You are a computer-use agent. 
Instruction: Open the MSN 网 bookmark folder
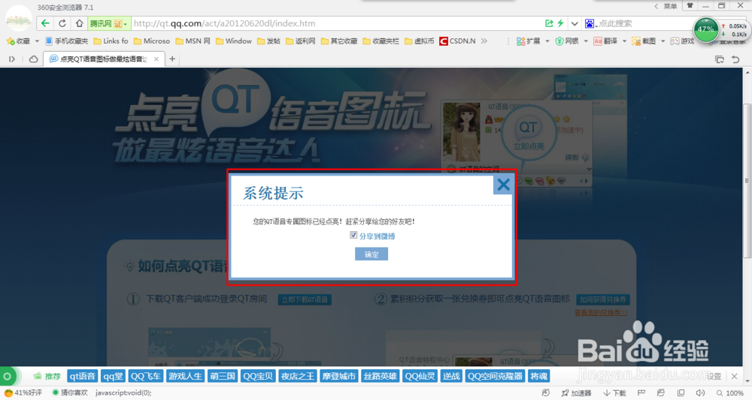click(x=193, y=41)
